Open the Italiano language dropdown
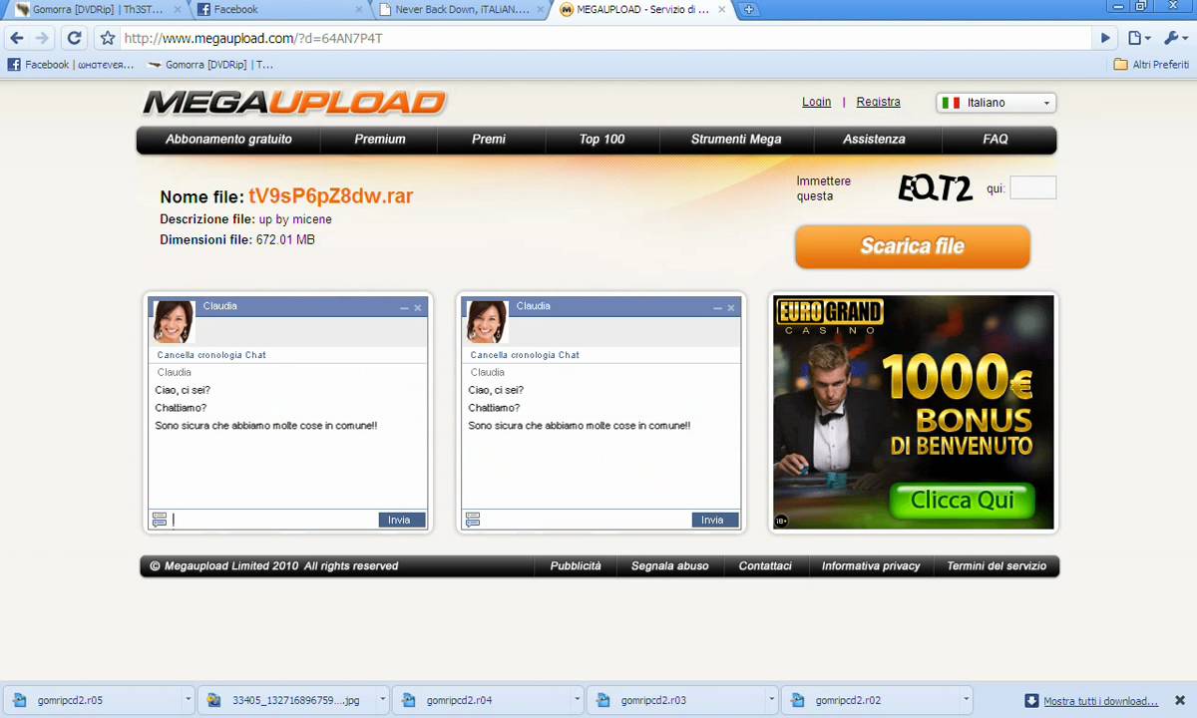Viewport: 1197px width, 718px height. (996, 103)
